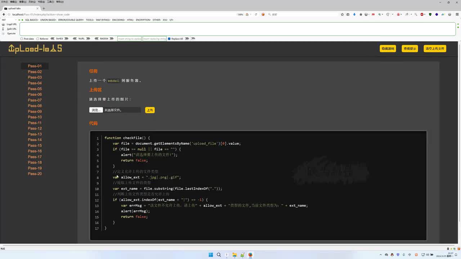The height and width of the screenshot is (259, 461).
Task: Expand the TOOLS menu in HackBar
Action: click(90, 20)
